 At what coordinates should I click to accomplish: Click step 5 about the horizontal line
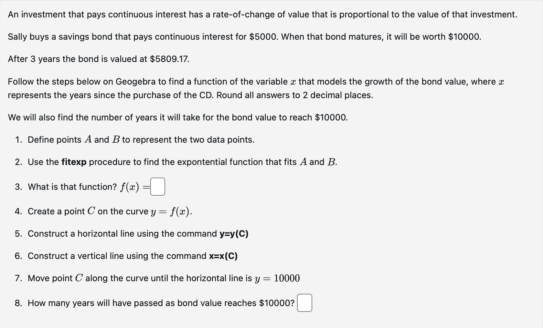point(129,234)
